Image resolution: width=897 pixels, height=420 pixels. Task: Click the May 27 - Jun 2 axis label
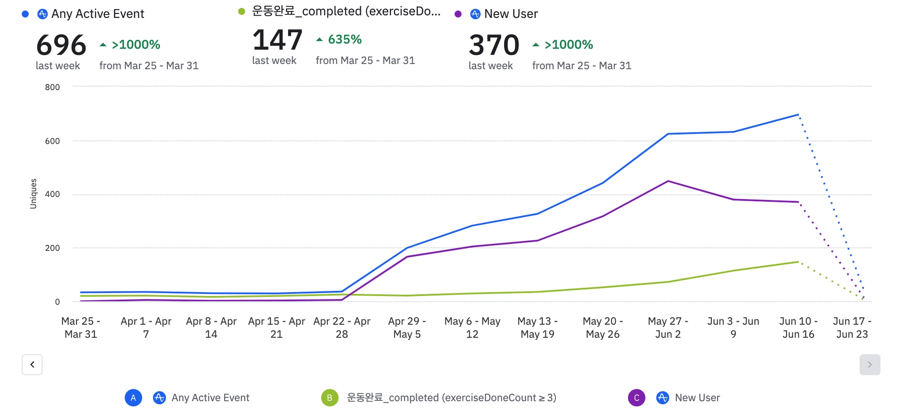click(667, 328)
